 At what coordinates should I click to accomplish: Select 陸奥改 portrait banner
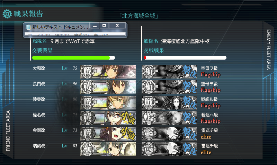click(x=108, y=102)
